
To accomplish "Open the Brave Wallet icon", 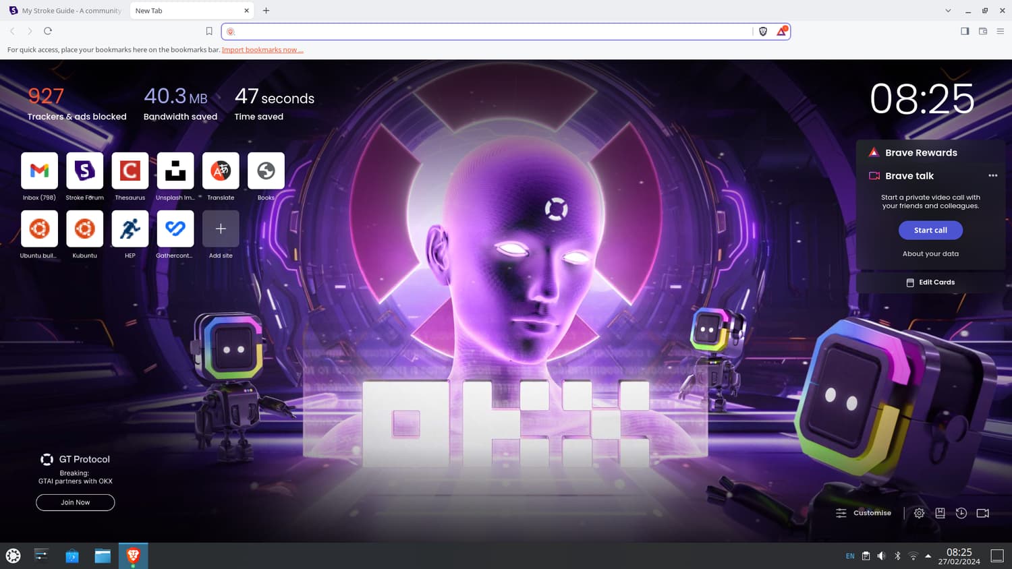I will (983, 31).
